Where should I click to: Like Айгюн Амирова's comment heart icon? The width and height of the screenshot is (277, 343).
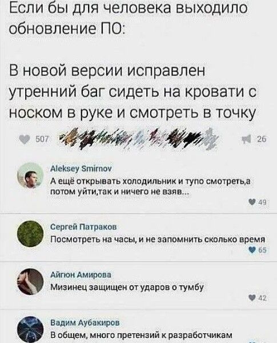click(254, 298)
